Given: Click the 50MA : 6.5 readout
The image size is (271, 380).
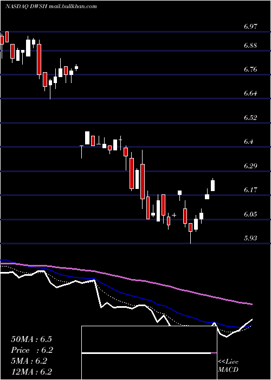Looking at the screenshot, I should pos(31,339).
